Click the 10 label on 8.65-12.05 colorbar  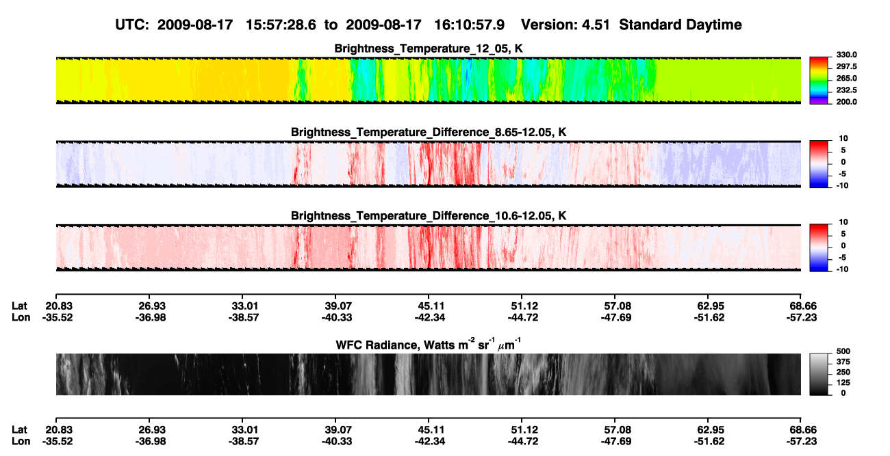[x=843, y=138]
